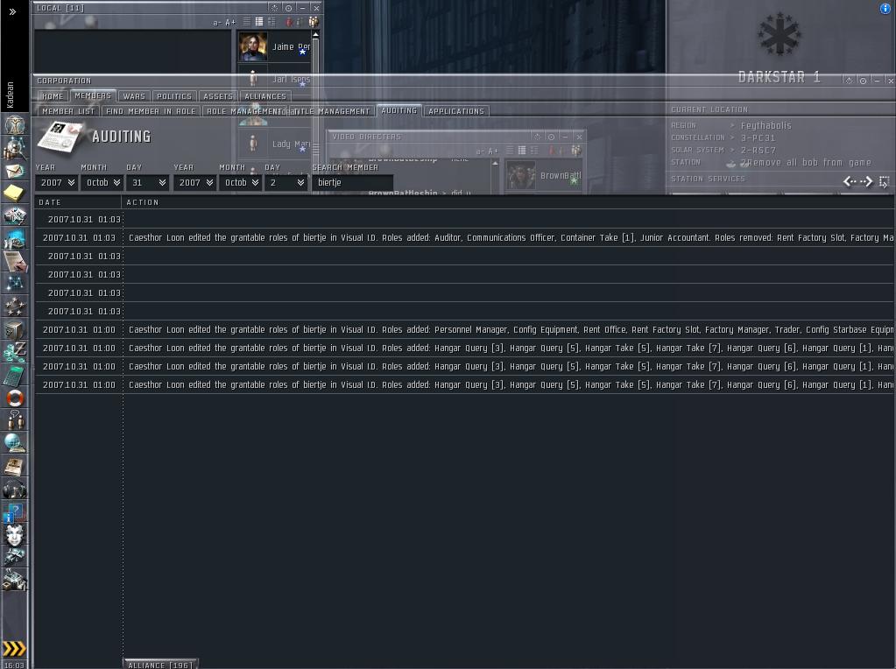The width and height of the screenshot is (896, 669).
Task: Toggle red figure icon in Local window
Action: 289,22
